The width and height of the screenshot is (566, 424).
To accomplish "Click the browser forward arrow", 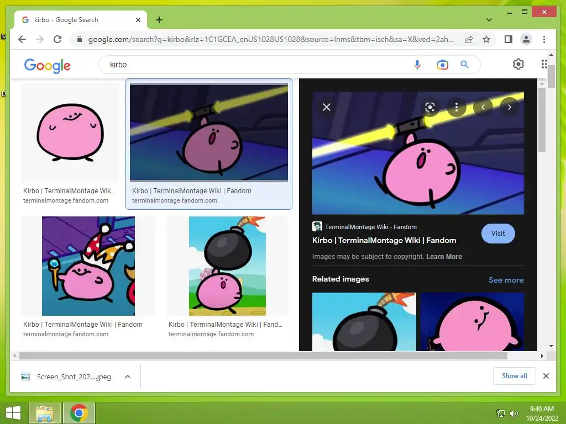I will coord(40,39).
